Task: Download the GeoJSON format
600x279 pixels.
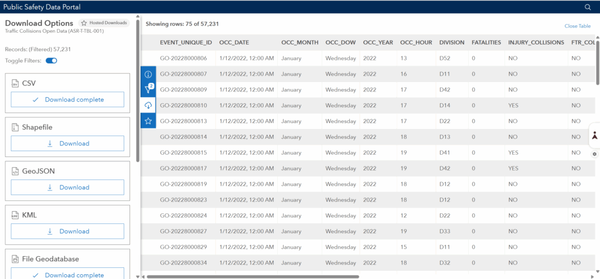Action: pyautogui.click(x=67, y=188)
